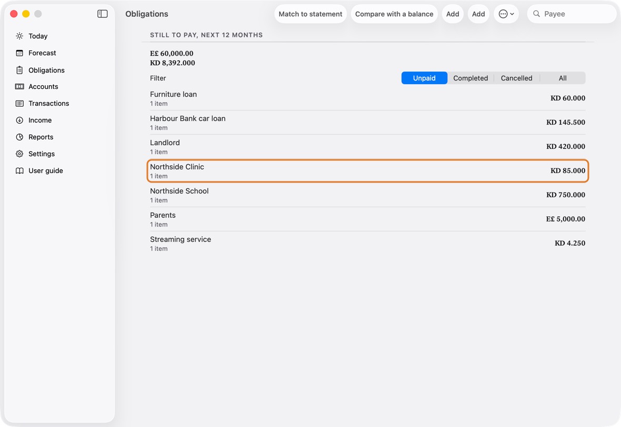Click the KD 750.000 amount

tap(566, 195)
